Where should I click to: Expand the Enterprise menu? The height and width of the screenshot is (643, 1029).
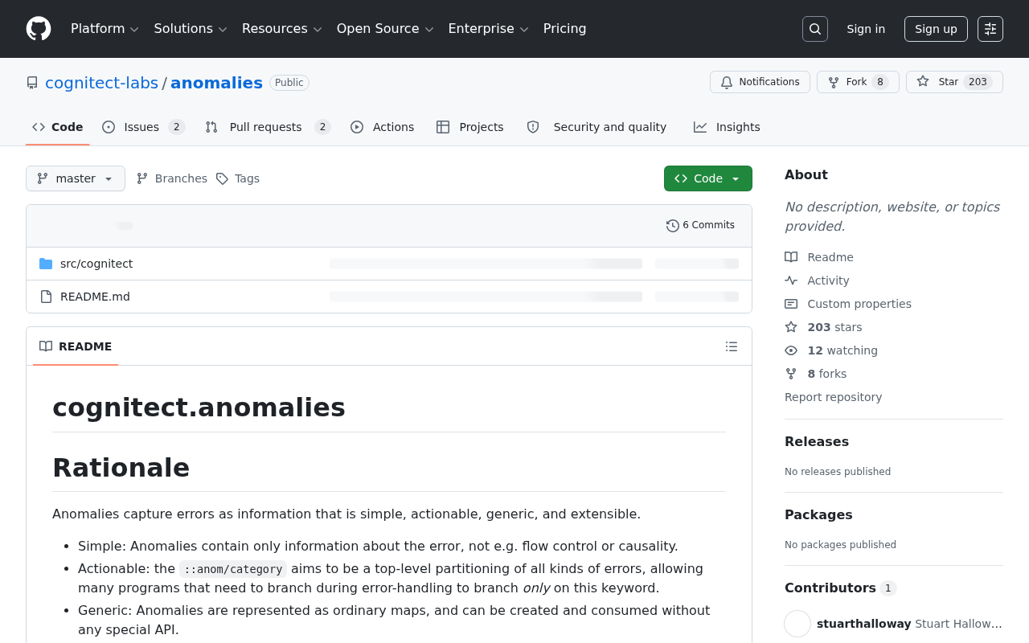click(489, 29)
